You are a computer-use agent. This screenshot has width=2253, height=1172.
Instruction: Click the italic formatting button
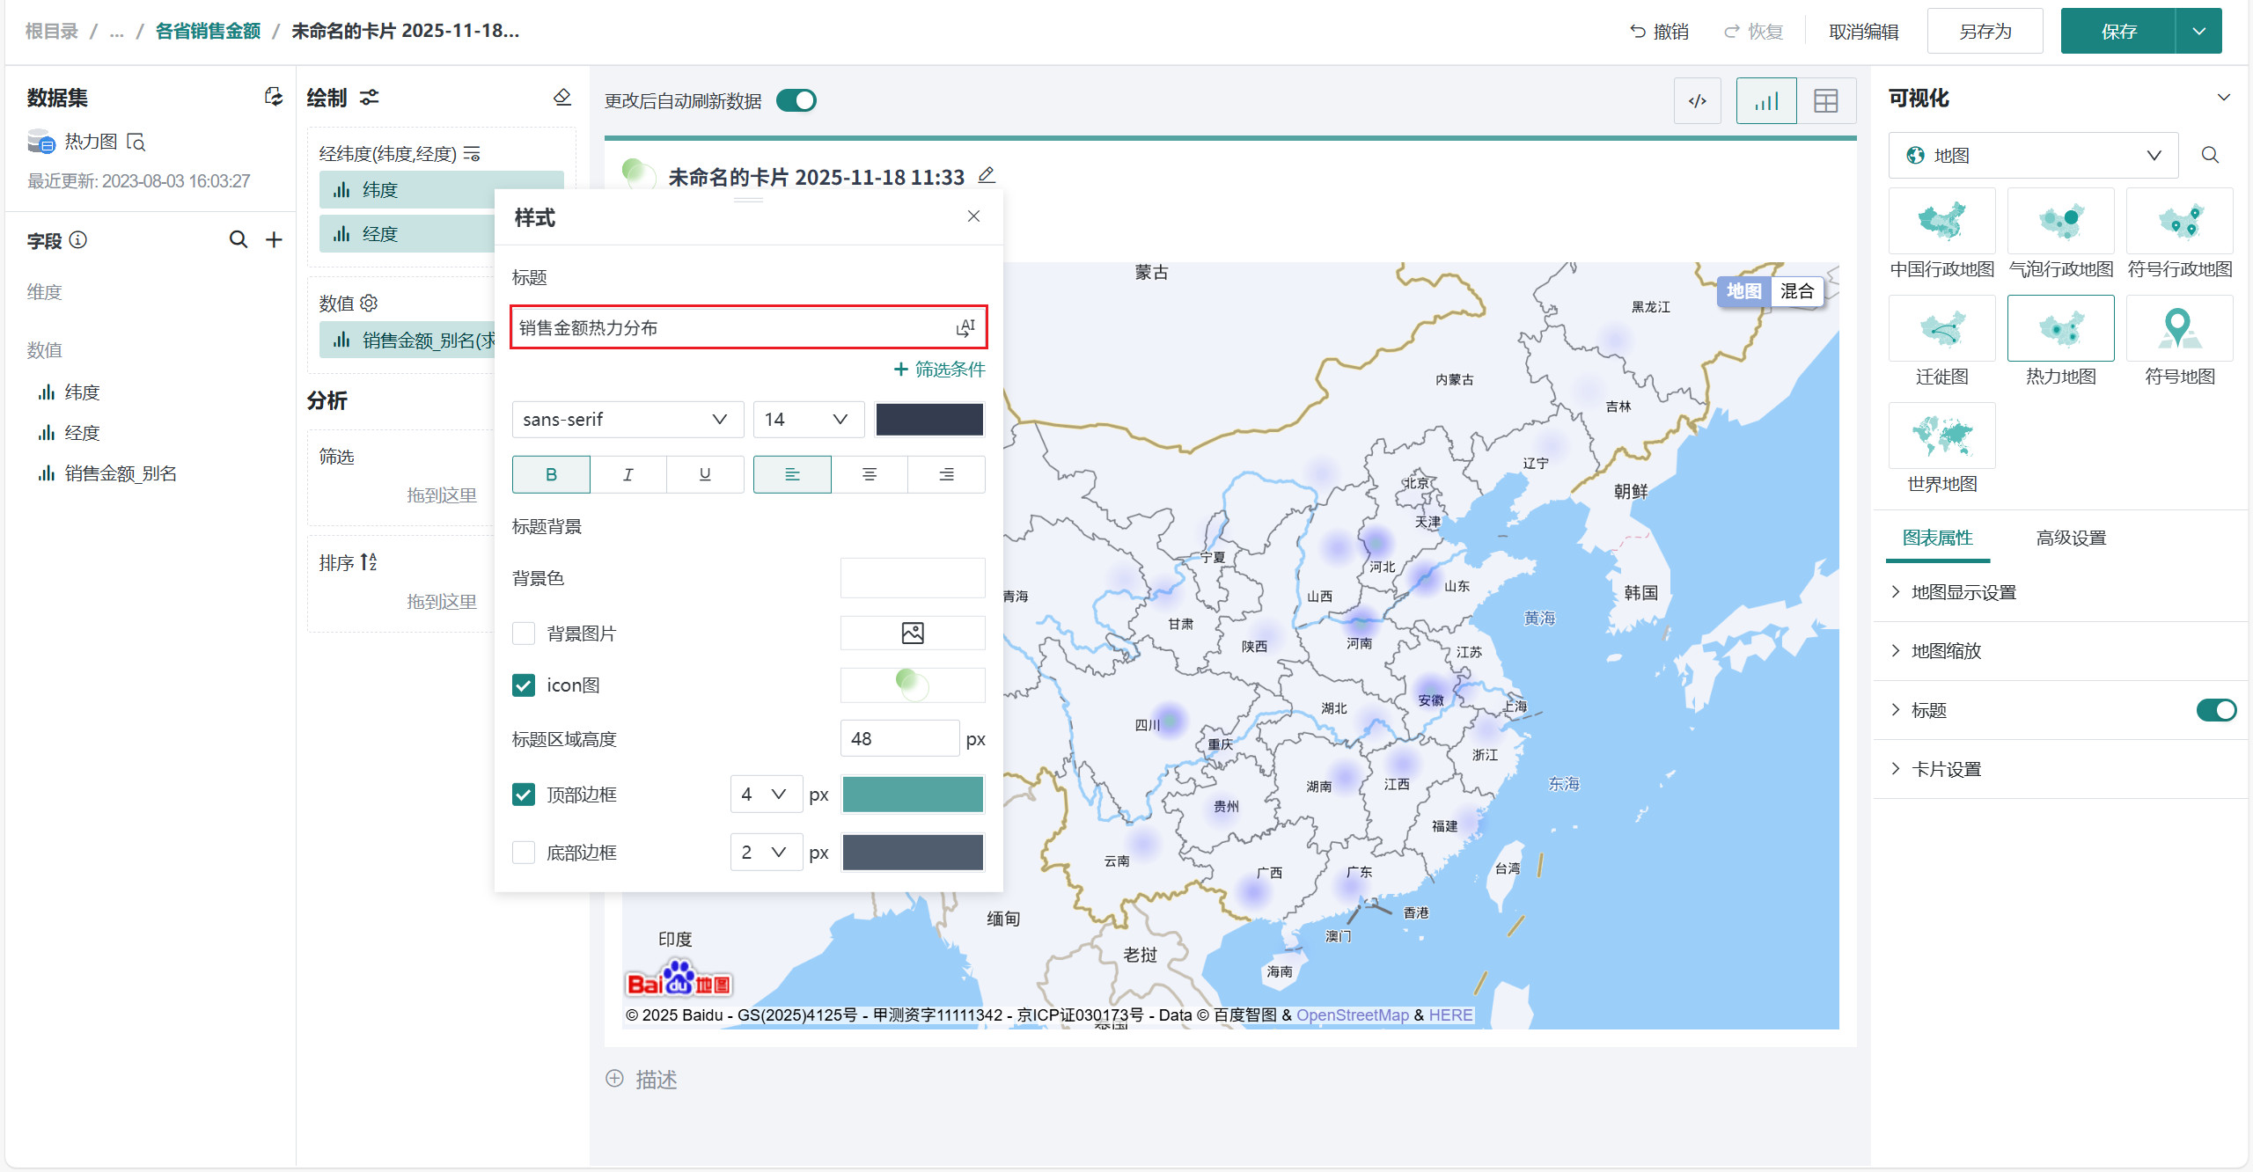click(627, 474)
